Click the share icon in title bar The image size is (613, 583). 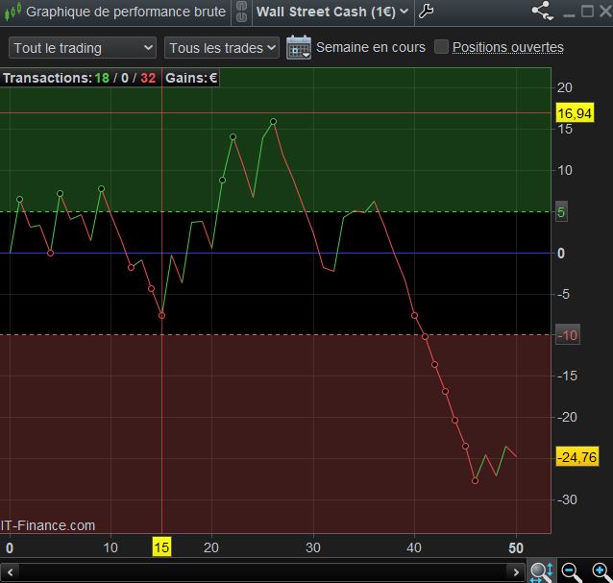pyautogui.click(x=543, y=11)
